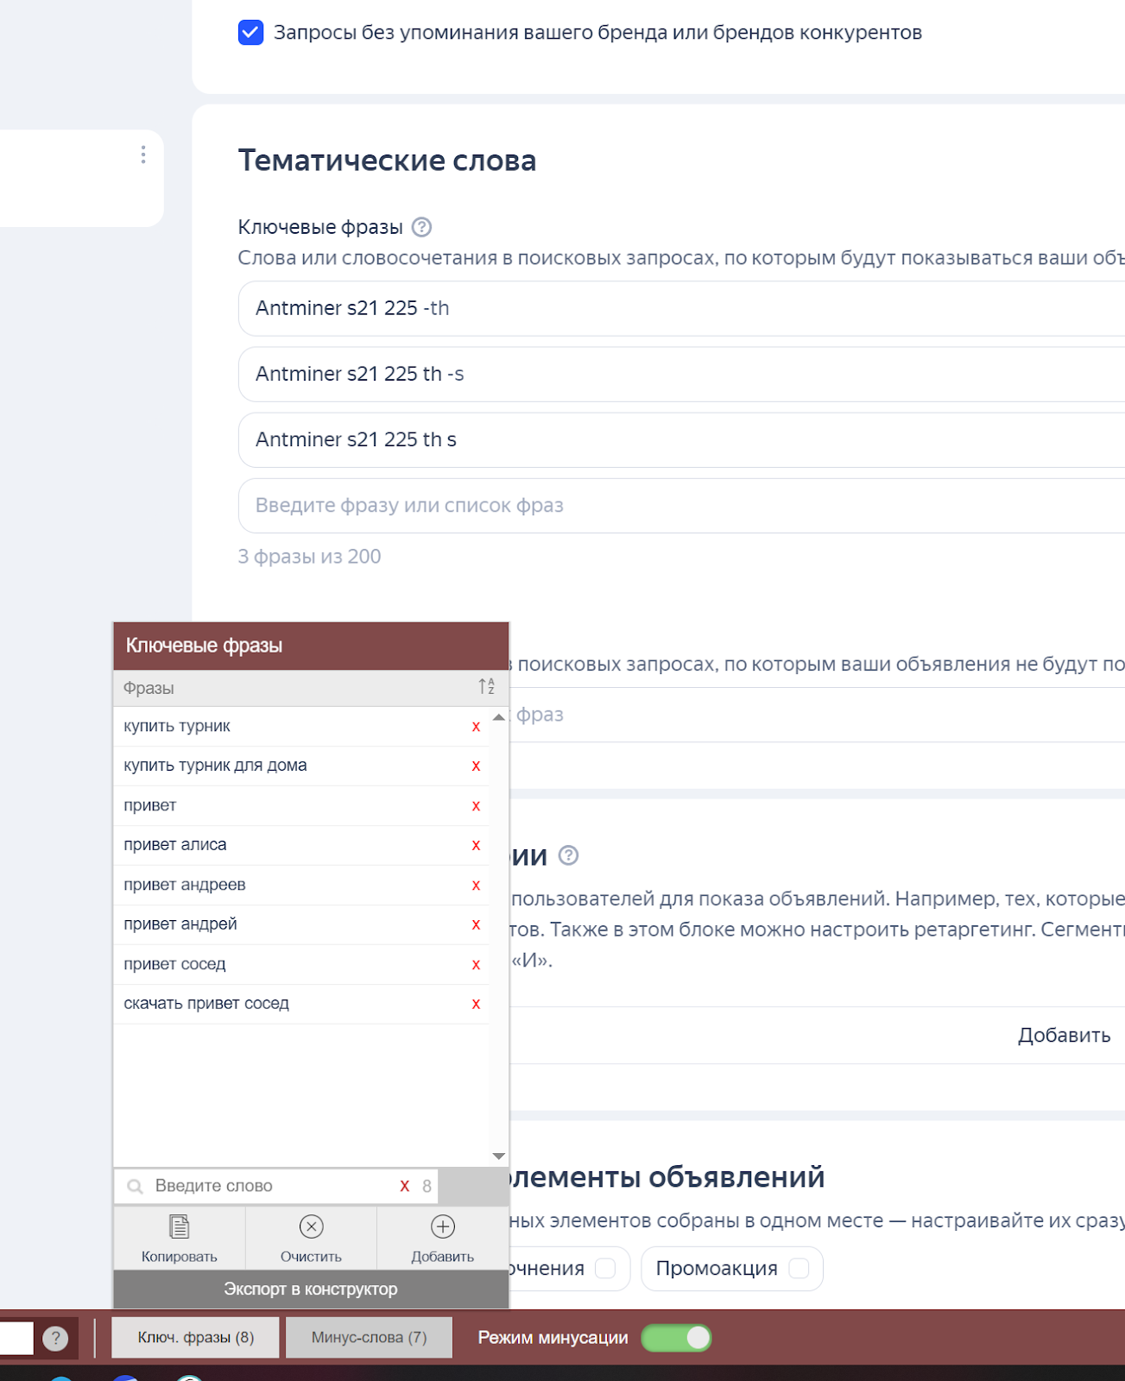Click the sort A-Z icon in phrases header
The height and width of the screenshot is (1381, 1125).
486,687
